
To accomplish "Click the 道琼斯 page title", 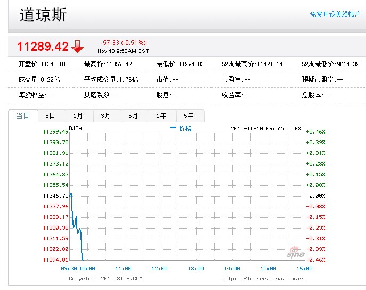I will point(43,15).
